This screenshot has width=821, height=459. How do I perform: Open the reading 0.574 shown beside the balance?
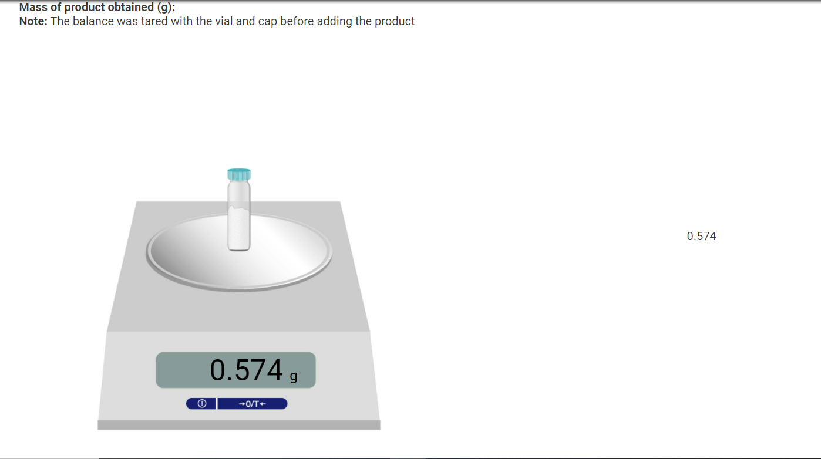click(x=701, y=236)
